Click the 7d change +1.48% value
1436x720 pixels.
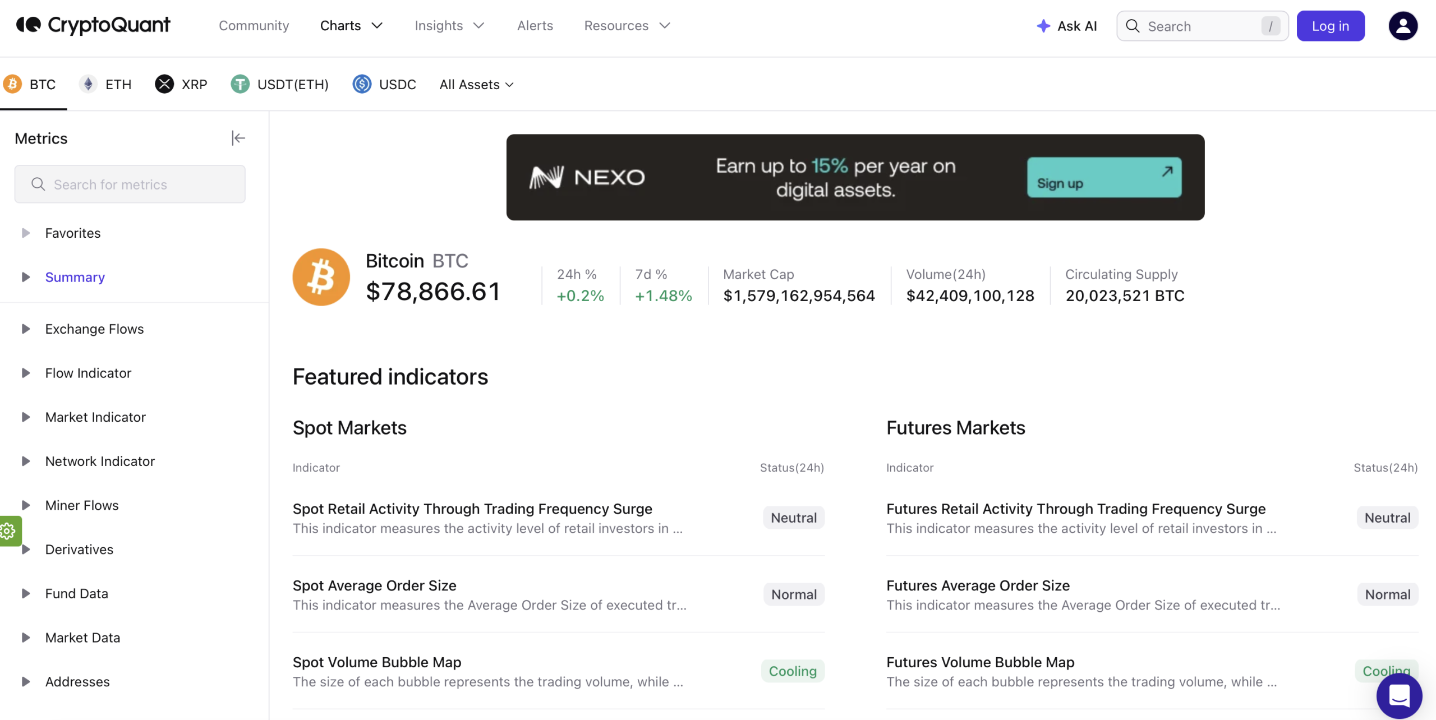[x=664, y=296]
